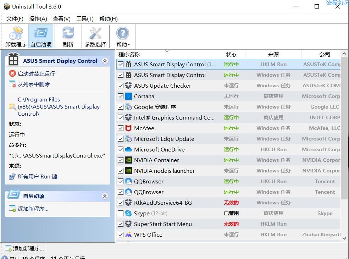This screenshot has height=259, width=349.
Task: Uncheck the McAfee checkbox
Action: click(x=121, y=128)
